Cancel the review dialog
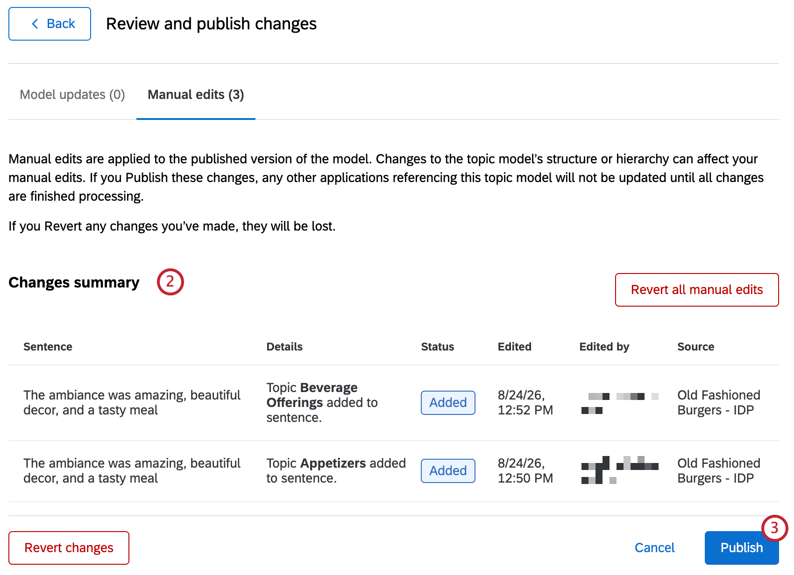Image resolution: width=794 pixels, height=575 pixels. click(x=654, y=548)
